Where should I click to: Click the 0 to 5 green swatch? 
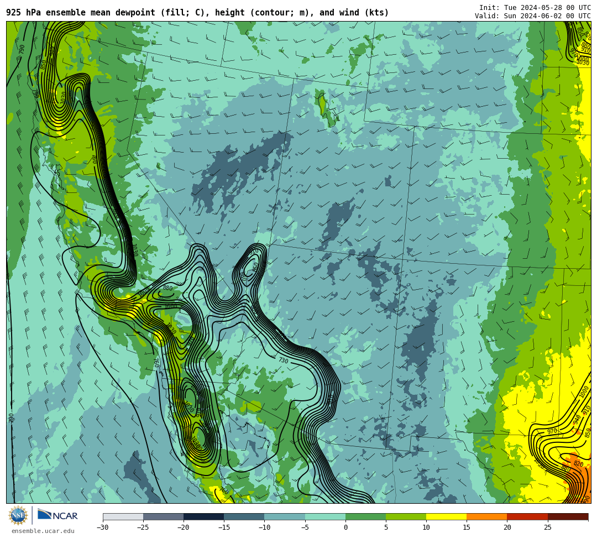pyautogui.click(x=365, y=516)
